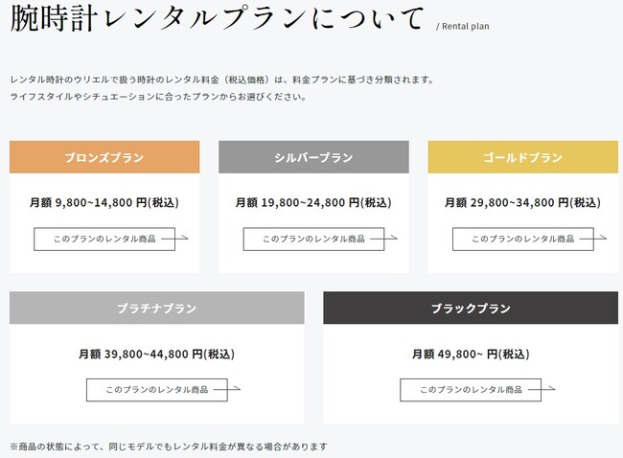
Task: Select the yellow ゴールドプラン header
Action: [523, 157]
